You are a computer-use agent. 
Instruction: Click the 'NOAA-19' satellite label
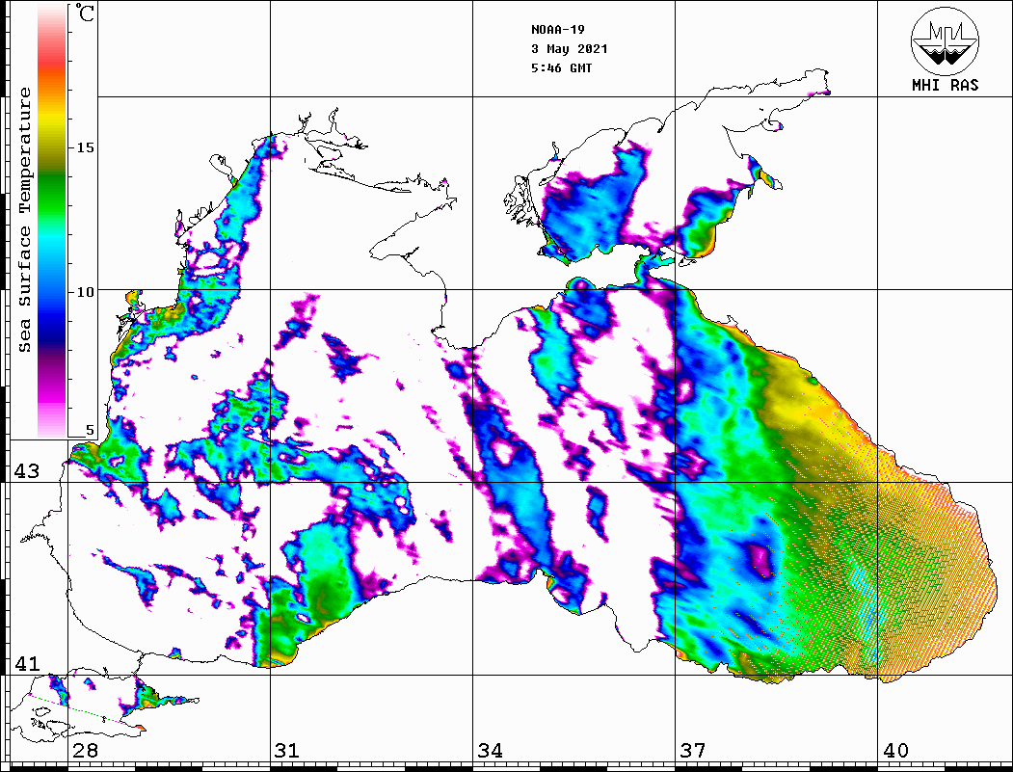(x=557, y=30)
